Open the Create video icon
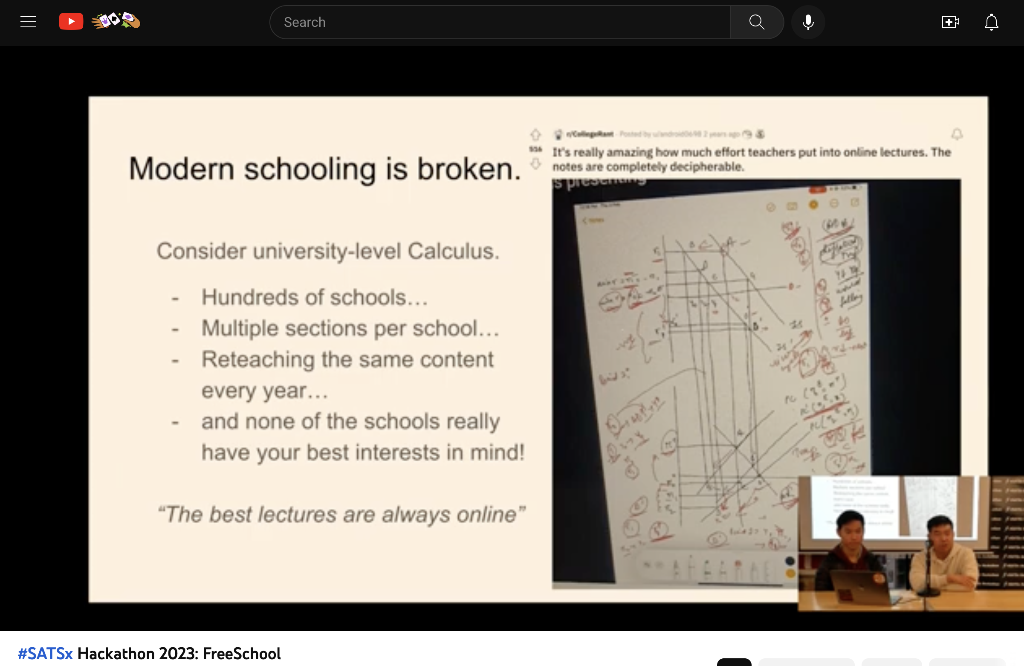 (950, 22)
